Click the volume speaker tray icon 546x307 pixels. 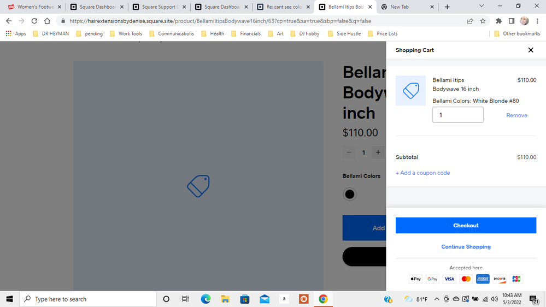pyautogui.click(x=494, y=299)
